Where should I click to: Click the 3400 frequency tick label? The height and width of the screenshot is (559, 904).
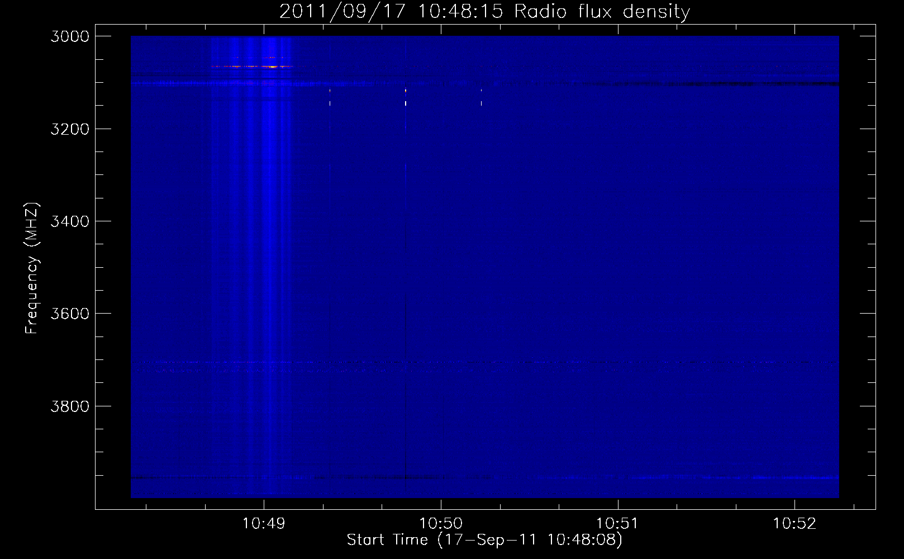(70, 221)
